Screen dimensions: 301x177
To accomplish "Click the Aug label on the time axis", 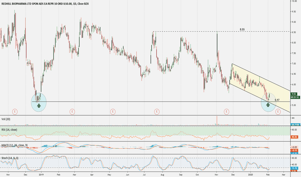I will click(162, 174).
